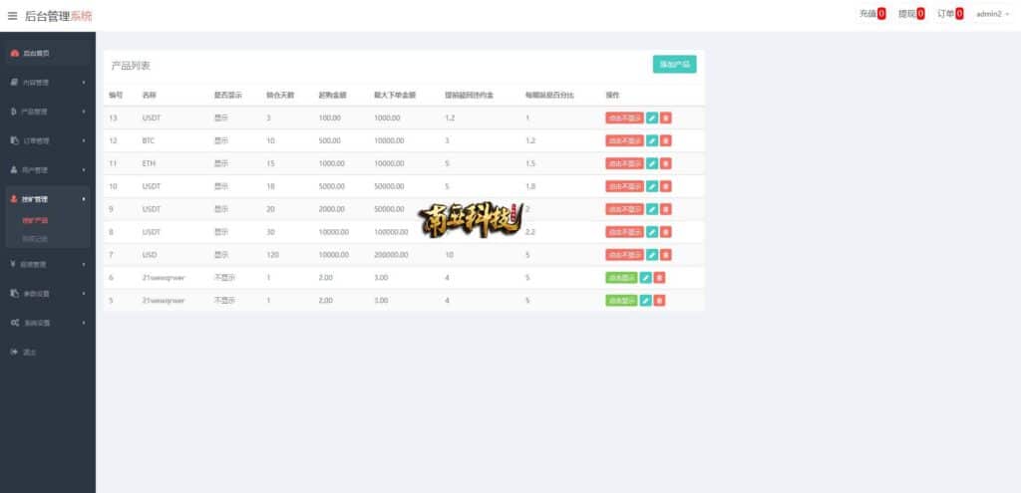1021x493 pixels.
Task: Click the 是否显示 column header
Action: tap(228, 95)
